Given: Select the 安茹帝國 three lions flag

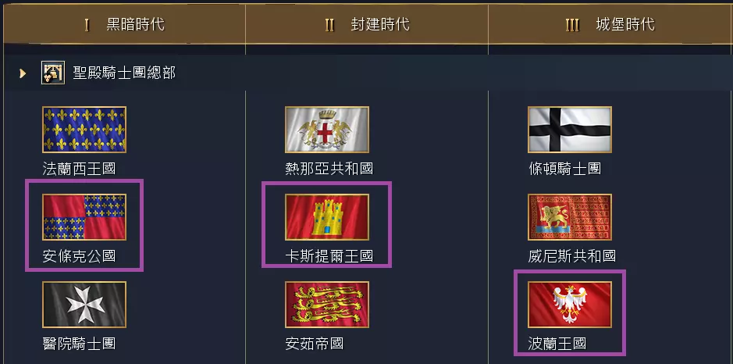Looking at the screenshot, I should pos(327,305).
